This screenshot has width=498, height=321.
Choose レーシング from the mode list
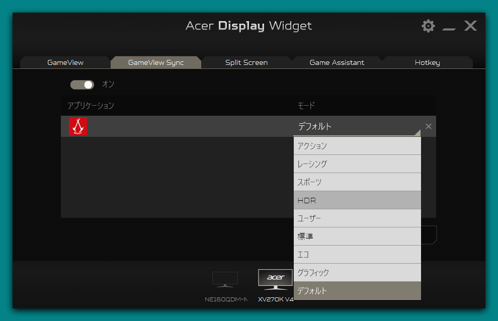[357, 164]
